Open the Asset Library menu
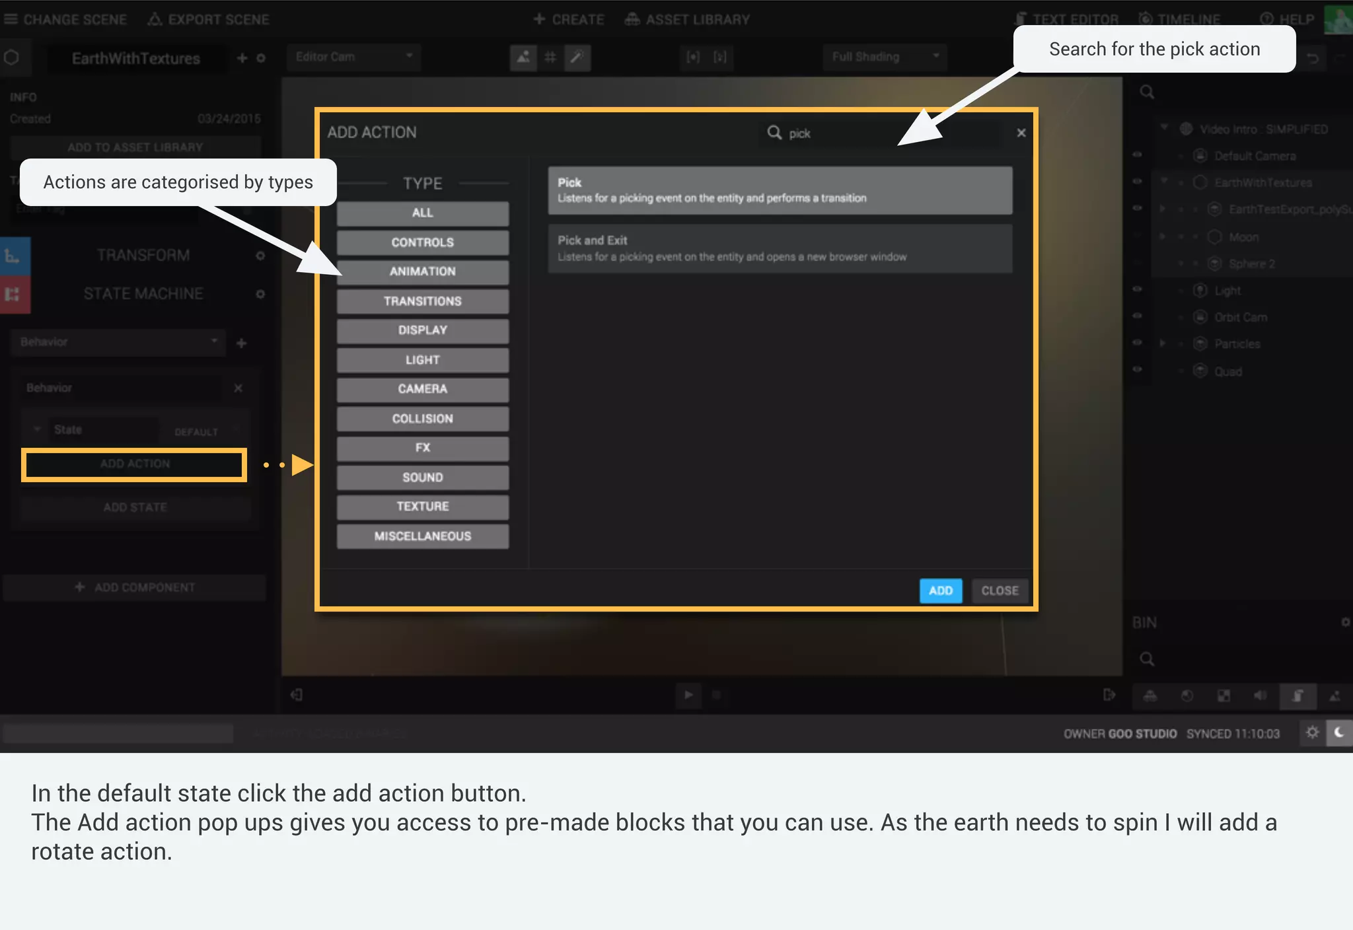Image resolution: width=1353 pixels, height=930 pixels. click(x=688, y=20)
